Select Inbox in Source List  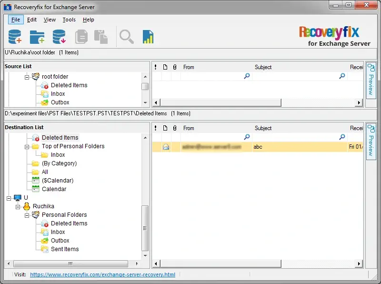58,93
